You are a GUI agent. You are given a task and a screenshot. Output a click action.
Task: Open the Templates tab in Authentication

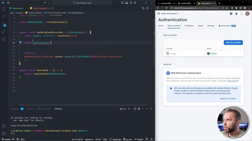(x=189, y=26)
